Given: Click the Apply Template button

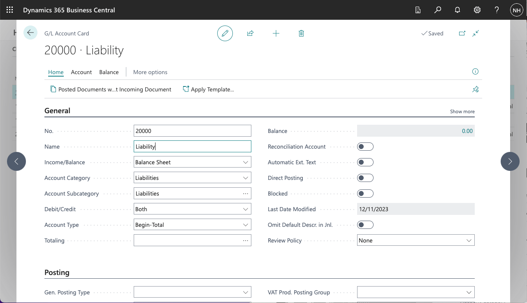Looking at the screenshot, I should coord(209,89).
